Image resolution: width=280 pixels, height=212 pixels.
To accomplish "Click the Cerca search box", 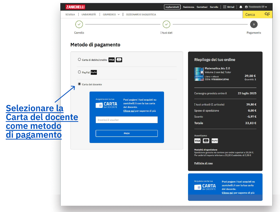I will click(258, 14).
